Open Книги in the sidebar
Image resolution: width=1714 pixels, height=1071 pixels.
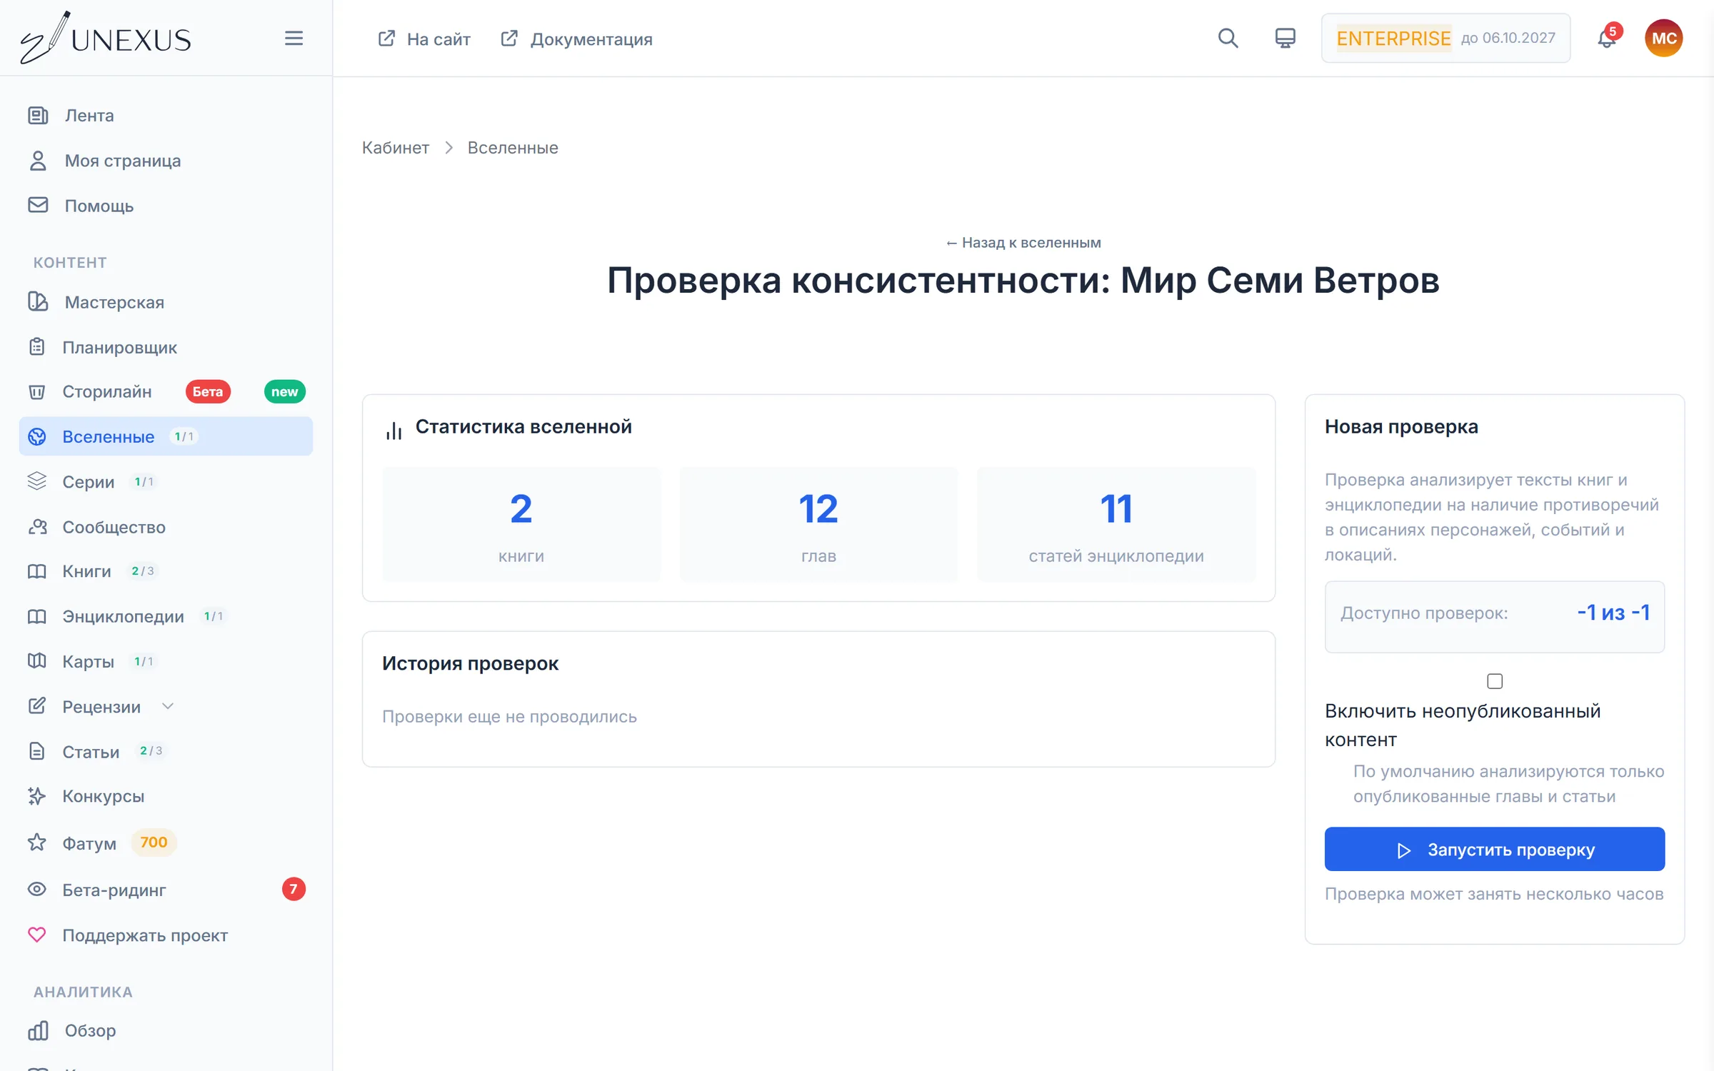point(166,571)
